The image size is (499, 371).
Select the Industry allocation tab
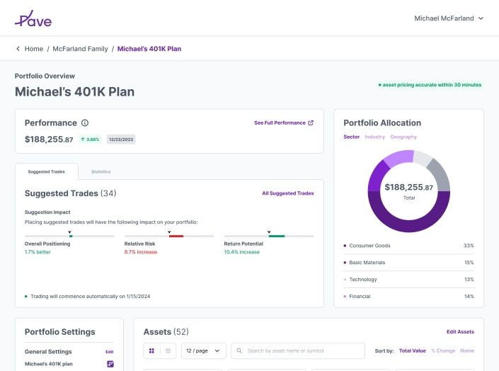click(374, 137)
